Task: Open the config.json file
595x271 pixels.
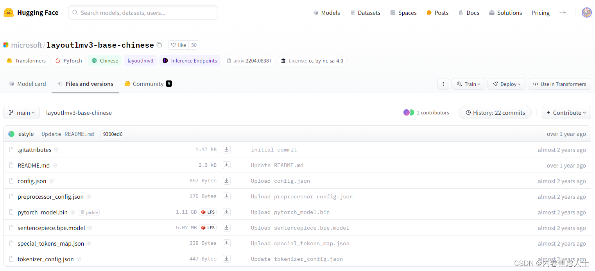Action: (32, 181)
